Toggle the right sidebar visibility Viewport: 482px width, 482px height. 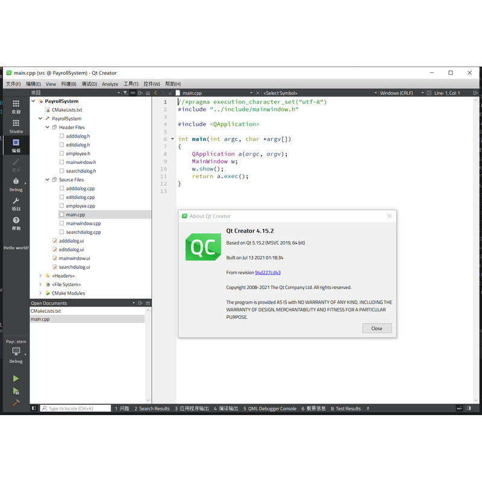click(469, 408)
